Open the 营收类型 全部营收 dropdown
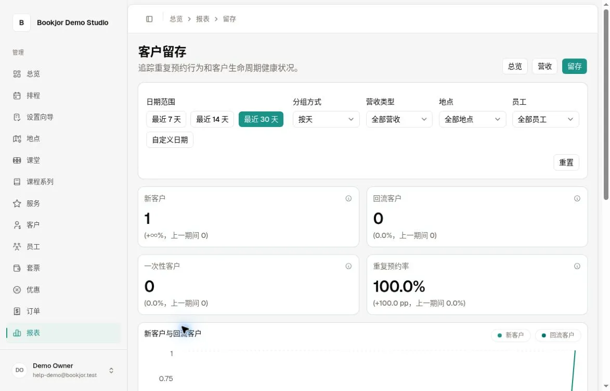This screenshot has width=610, height=391. tap(399, 119)
